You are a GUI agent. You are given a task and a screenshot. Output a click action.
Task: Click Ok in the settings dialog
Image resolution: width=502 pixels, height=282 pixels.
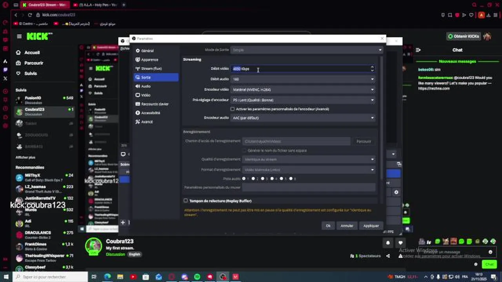click(x=328, y=226)
